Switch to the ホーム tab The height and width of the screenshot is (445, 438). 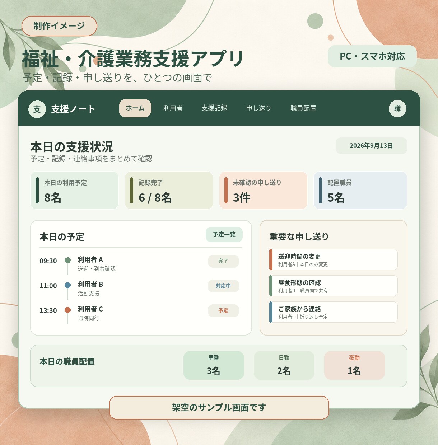coord(135,108)
